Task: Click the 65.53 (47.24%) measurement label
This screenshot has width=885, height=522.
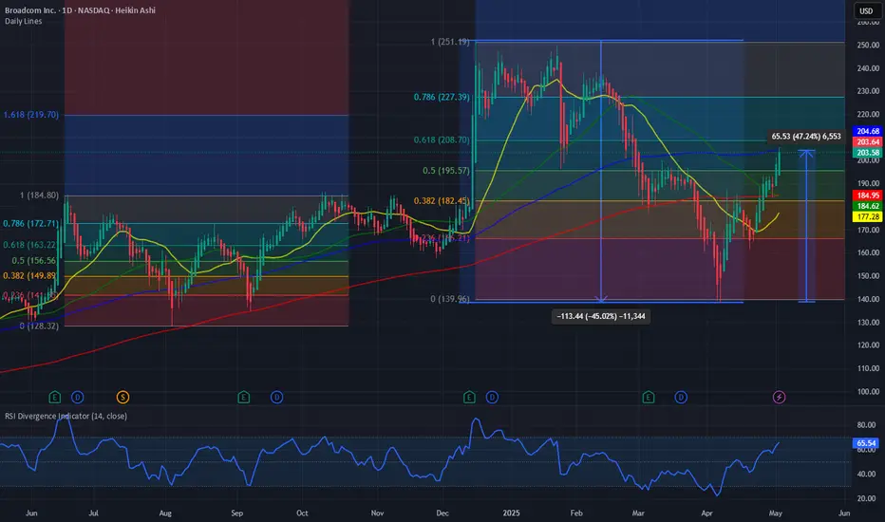Action: pos(806,137)
